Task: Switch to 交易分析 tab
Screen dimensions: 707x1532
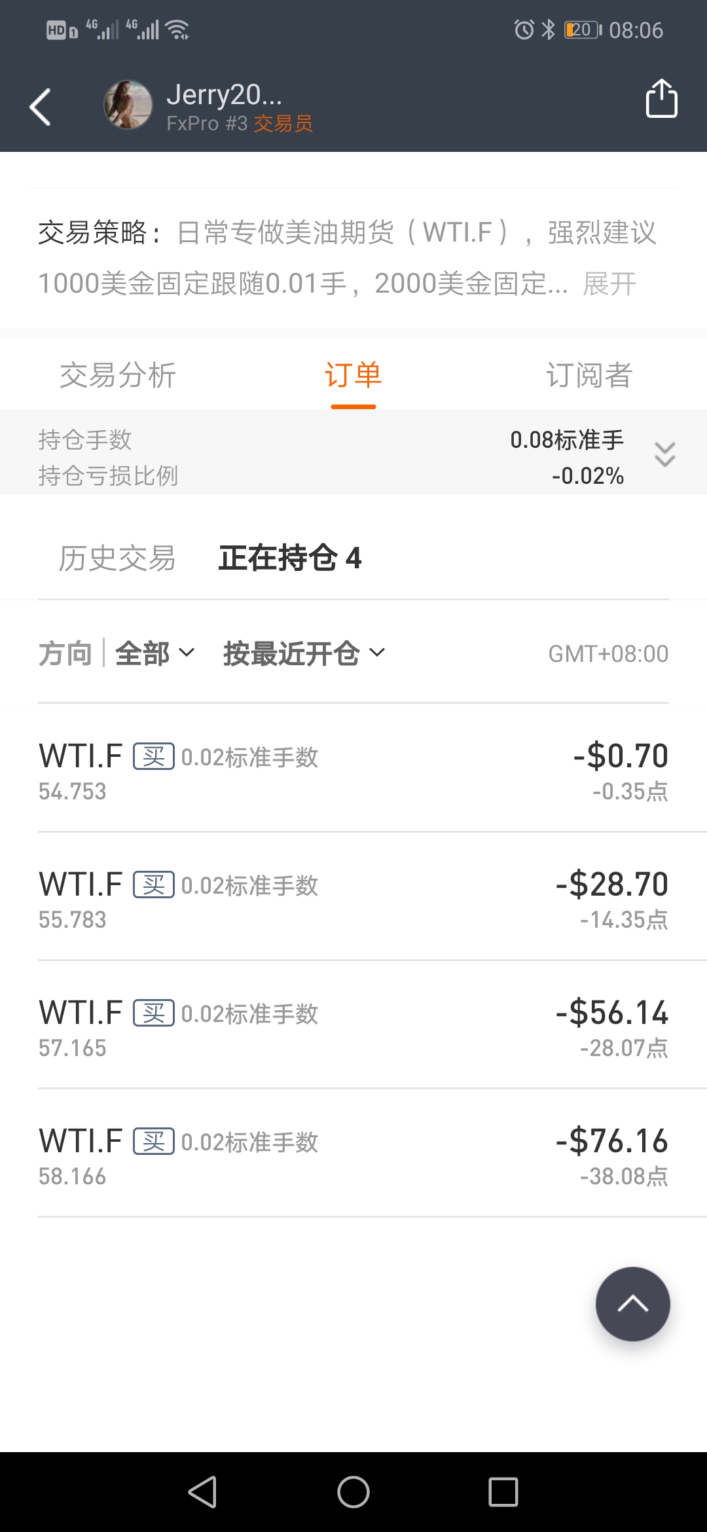Action: pyautogui.click(x=118, y=375)
